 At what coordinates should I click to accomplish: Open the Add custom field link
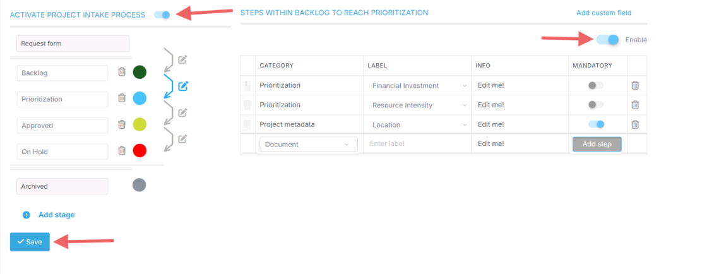coord(603,13)
